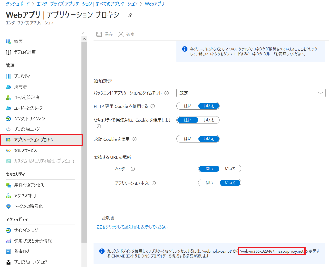Click the 変換する URL の場所 heading
Image resolution: width=329 pixels, height=267 pixels.
click(112, 157)
